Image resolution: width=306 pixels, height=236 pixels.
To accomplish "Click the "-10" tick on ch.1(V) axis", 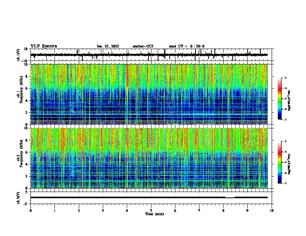I will pos(25,61).
